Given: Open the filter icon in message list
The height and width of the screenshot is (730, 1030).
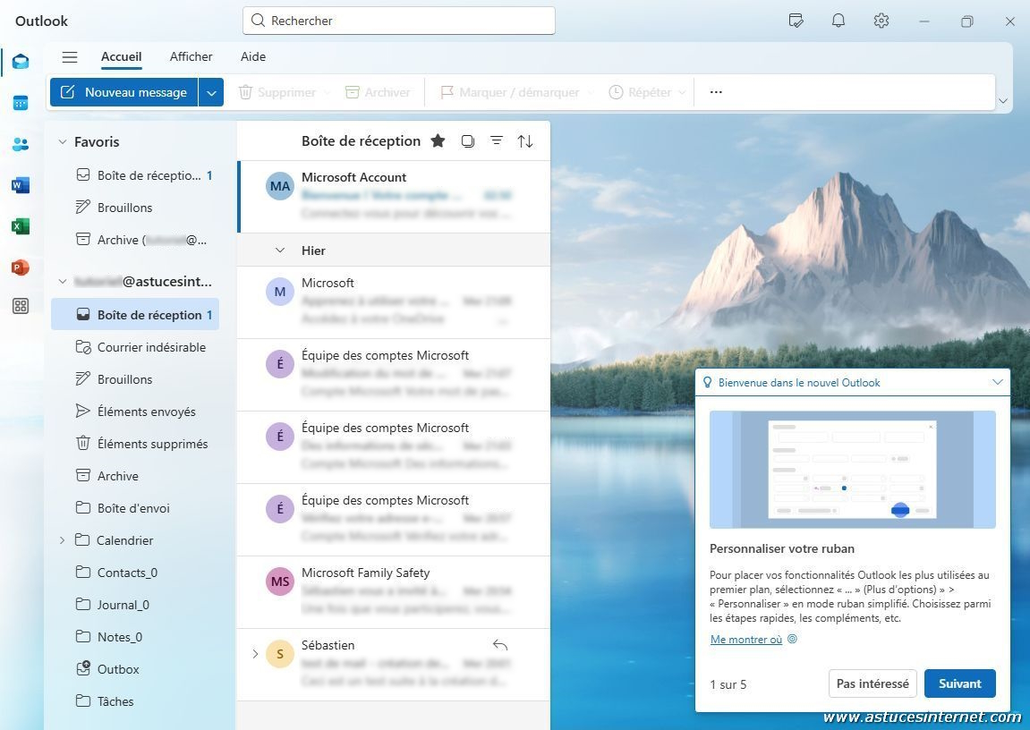Looking at the screenshot, I should (497, 141).
